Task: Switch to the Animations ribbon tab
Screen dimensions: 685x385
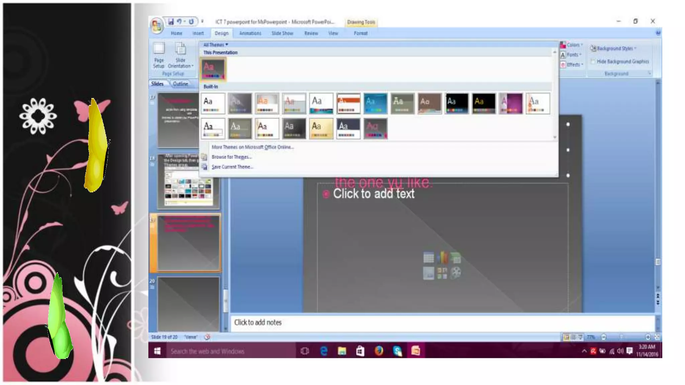Action: (250, 33)
